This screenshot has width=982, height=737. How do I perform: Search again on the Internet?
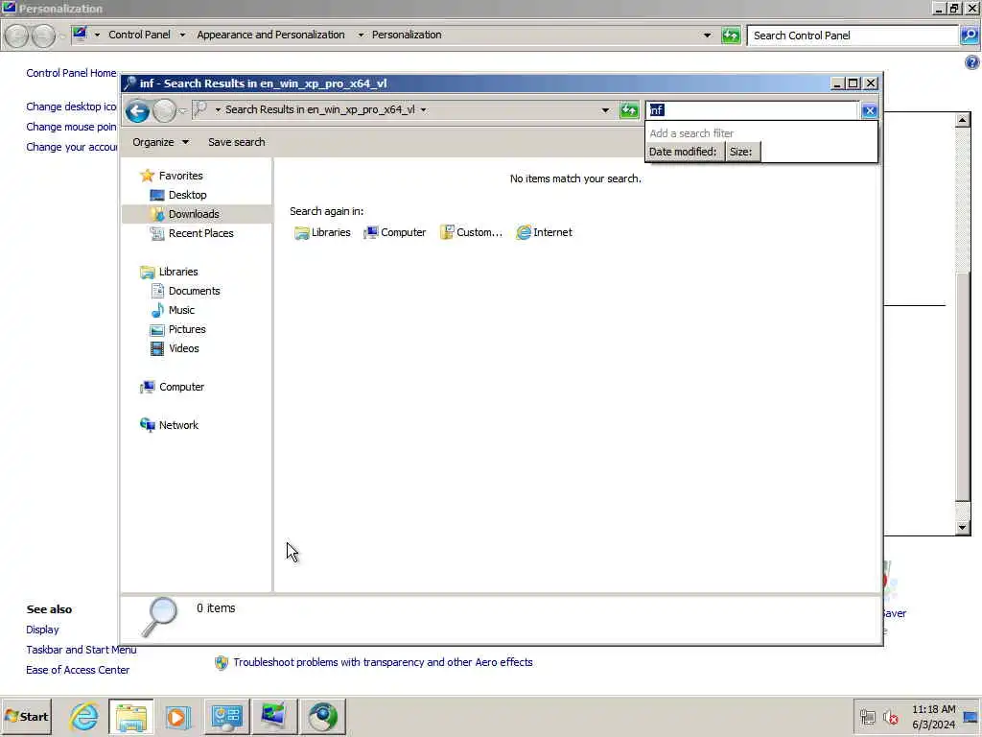545,232
